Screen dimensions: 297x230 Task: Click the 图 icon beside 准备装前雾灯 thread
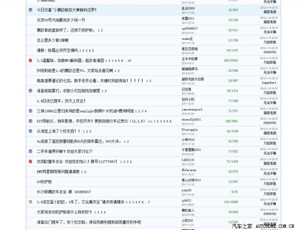[x=30, y=91]
